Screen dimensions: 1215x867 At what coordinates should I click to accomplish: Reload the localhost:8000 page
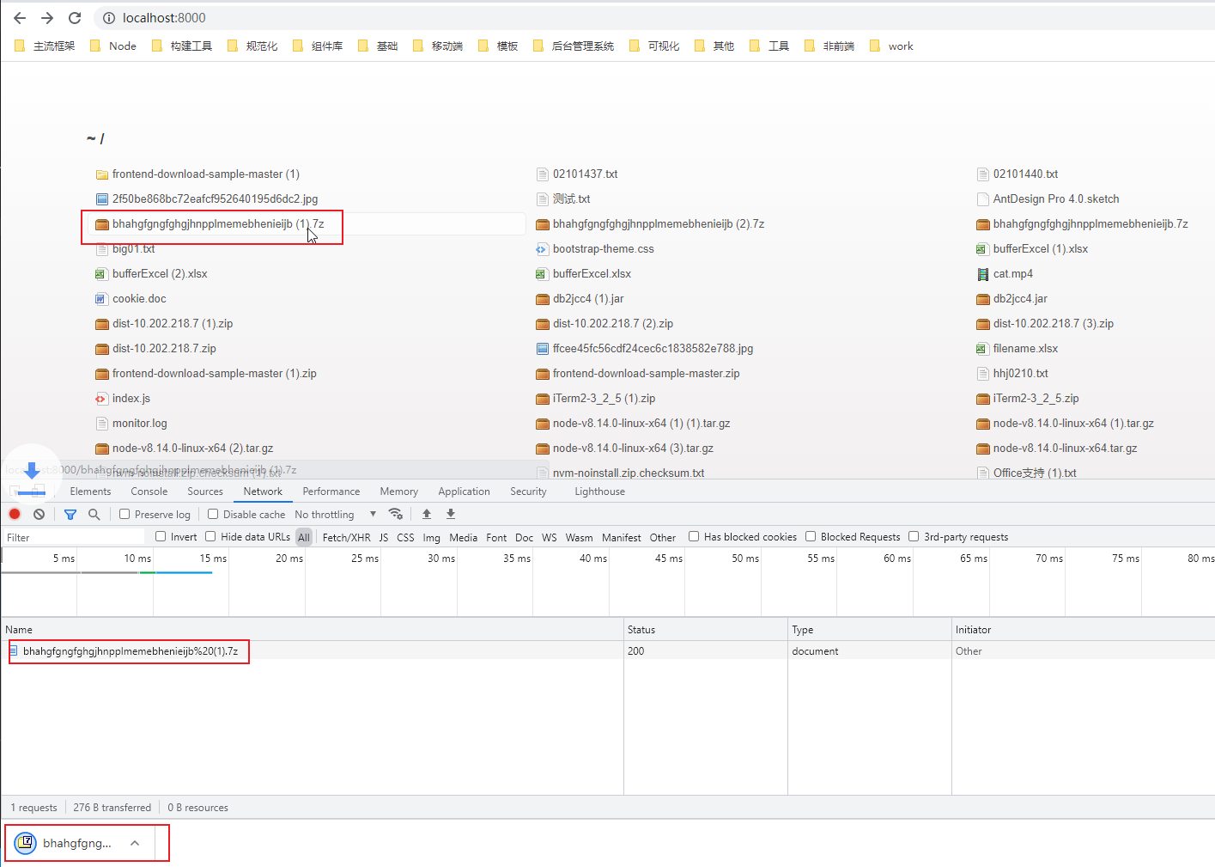click(x=75, y=18)
